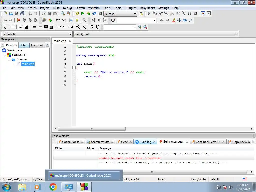Switch to the FSymbols tab
This screenshot has height=192, width=256.
(37, 45)
